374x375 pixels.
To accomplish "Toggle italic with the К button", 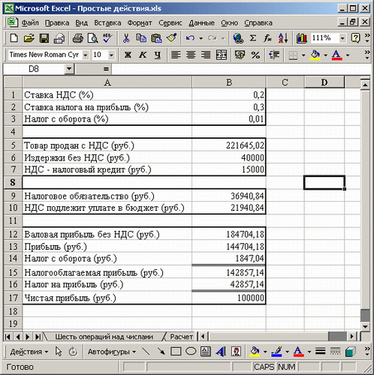I will click(143, 55).
